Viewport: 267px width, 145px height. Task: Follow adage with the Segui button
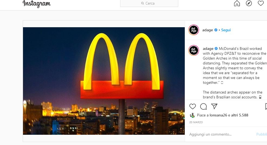coord(226,30)
